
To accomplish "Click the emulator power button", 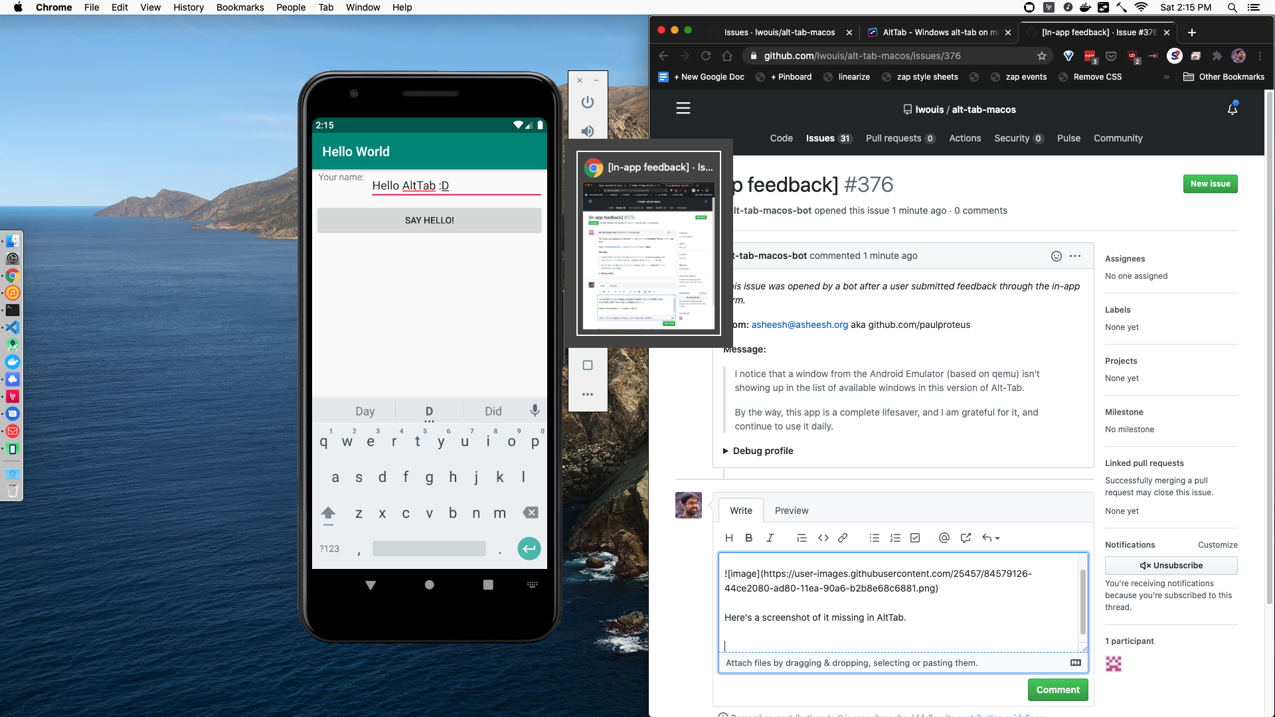I will [x=588, y=102].
